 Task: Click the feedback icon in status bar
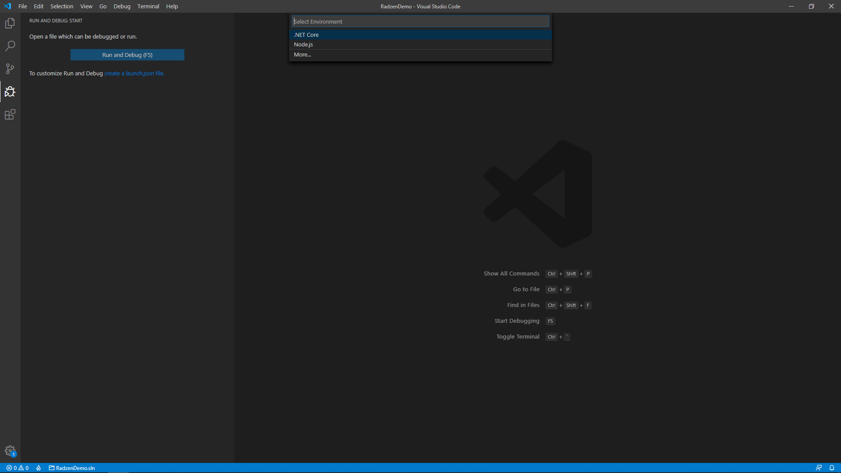coord(819,468)
